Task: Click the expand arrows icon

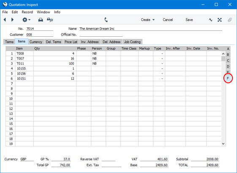Action: [220, 20]
